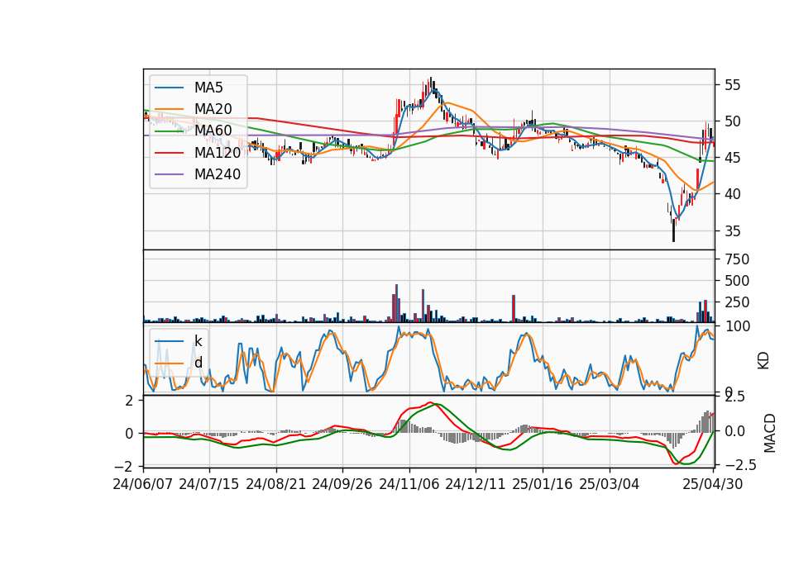
Task: Click the 25/03/04 date label
Action: (610, 484)
